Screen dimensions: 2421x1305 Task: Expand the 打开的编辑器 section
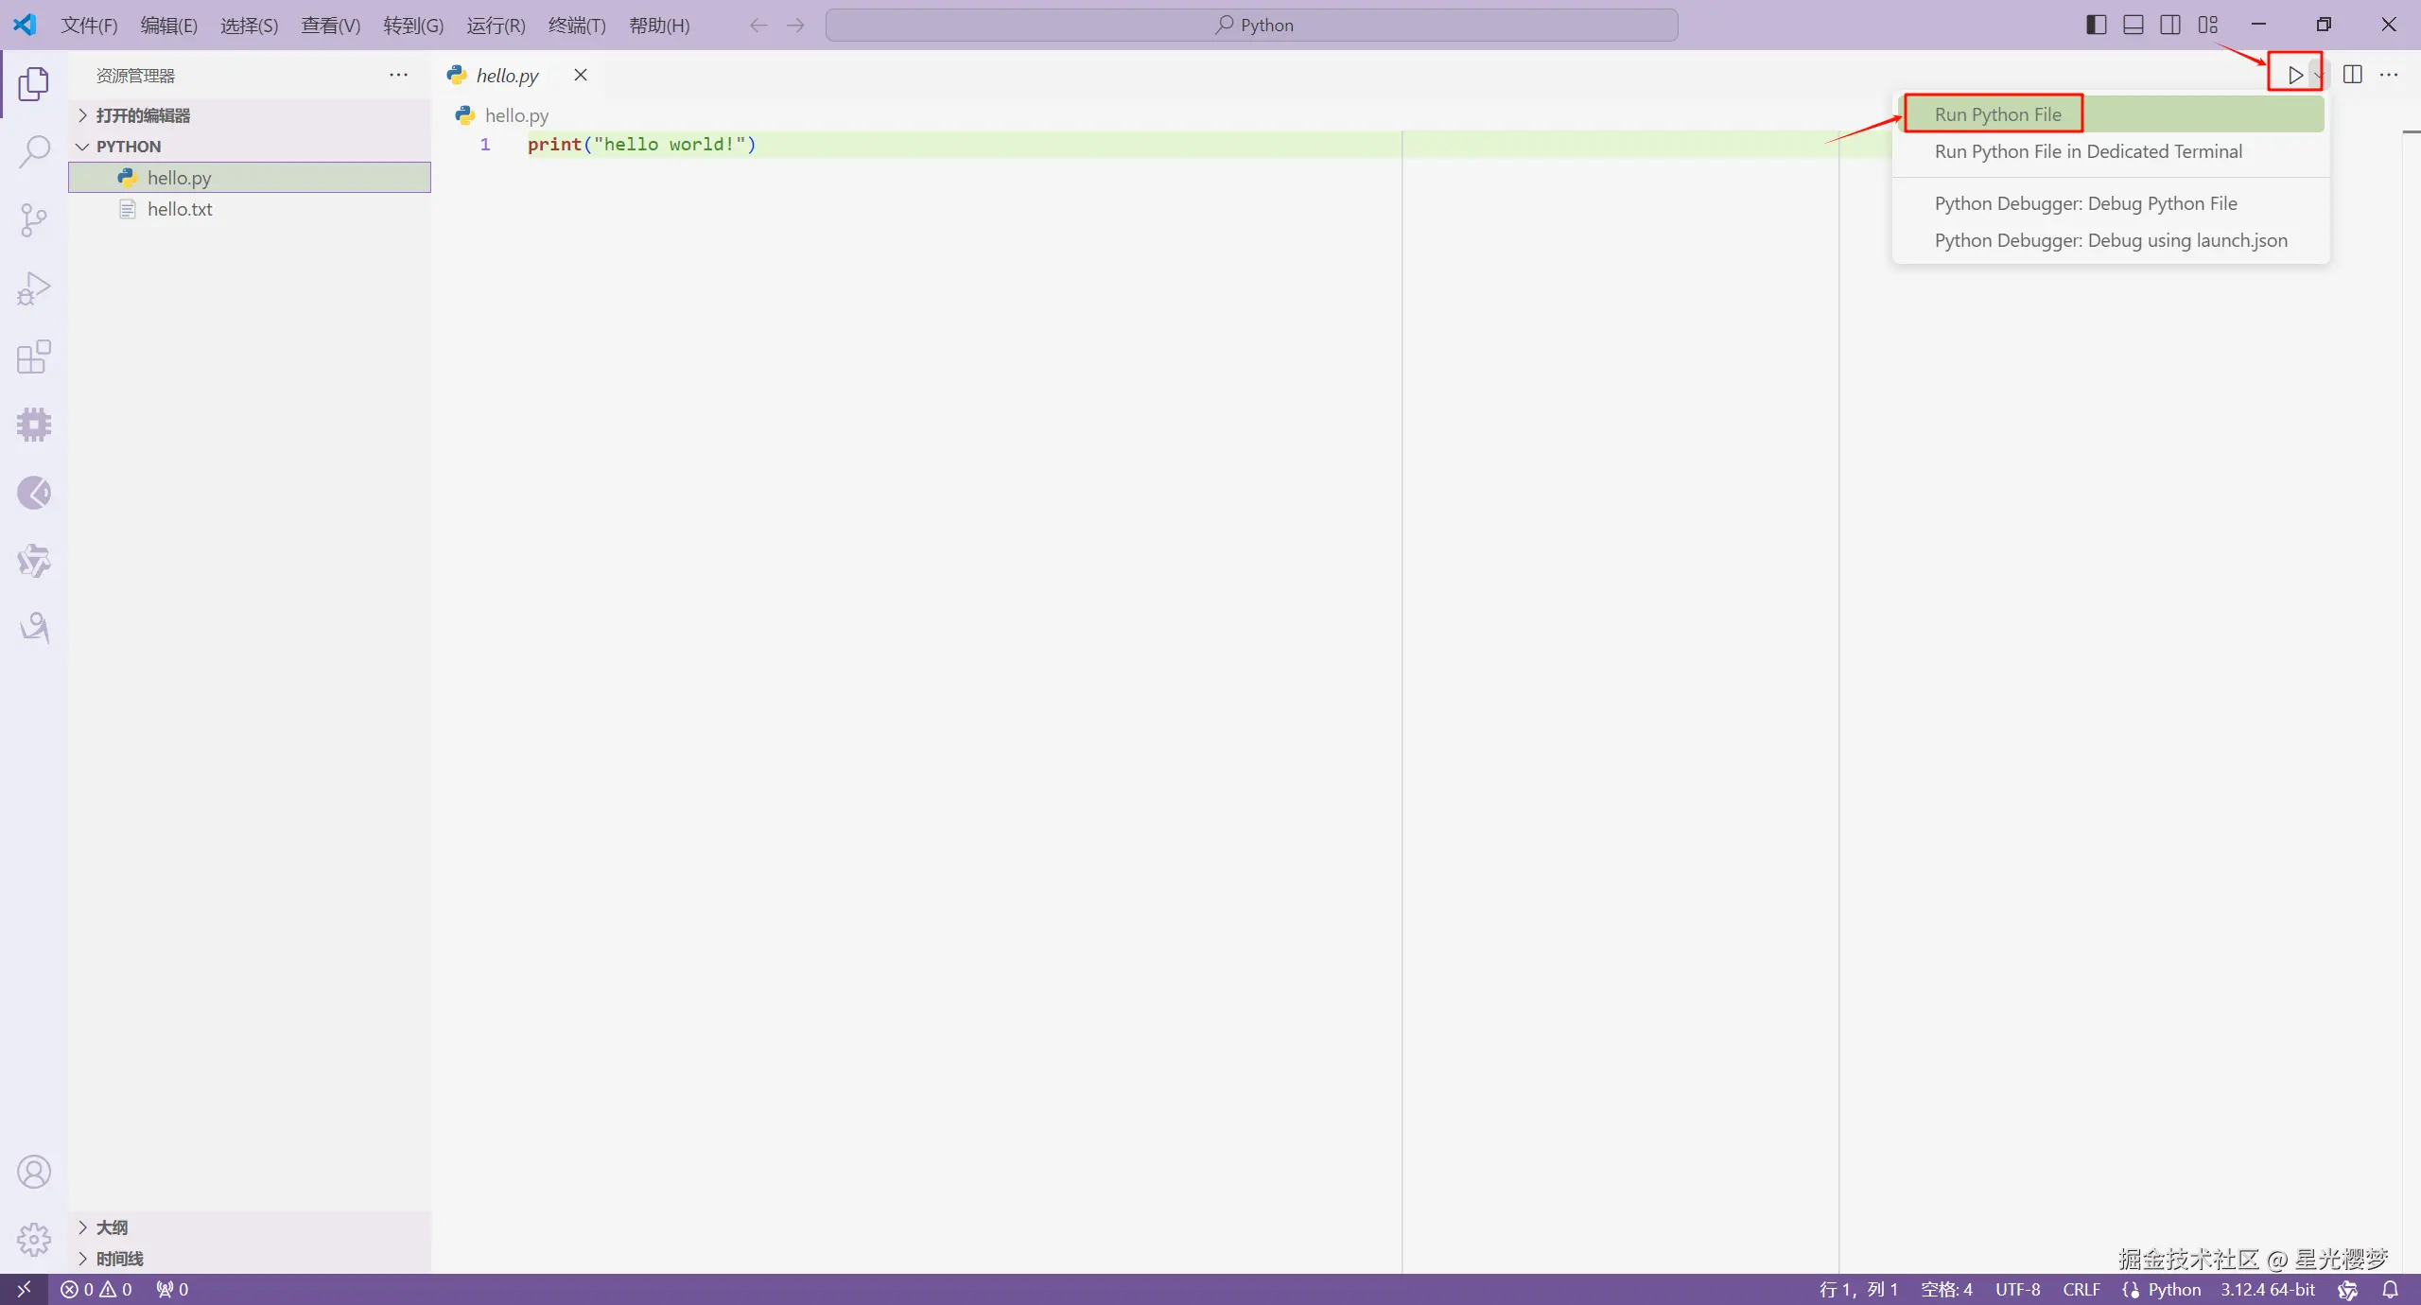[142, 115]
